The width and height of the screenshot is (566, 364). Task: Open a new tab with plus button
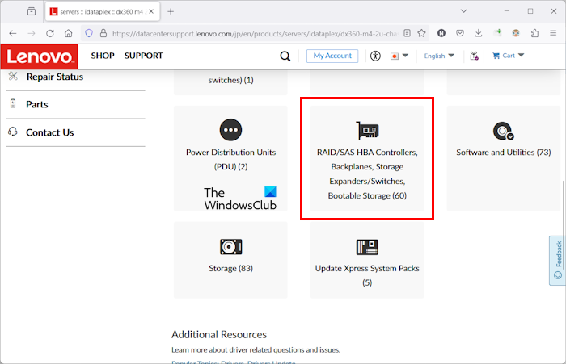click(171, 12)
